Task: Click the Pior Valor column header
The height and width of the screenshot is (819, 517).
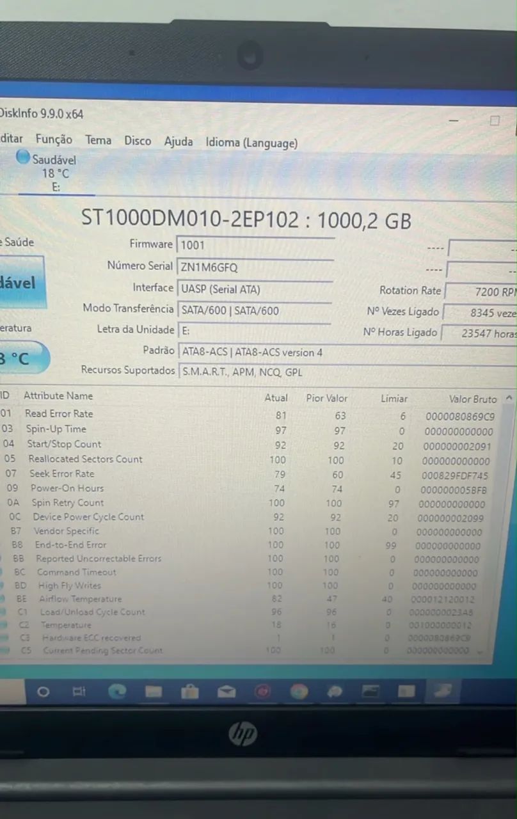Action: 327,398
